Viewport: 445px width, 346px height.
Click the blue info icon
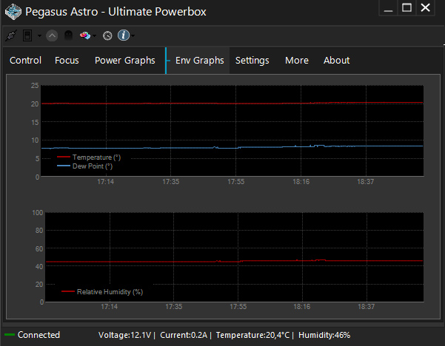(x=124, y=35)
